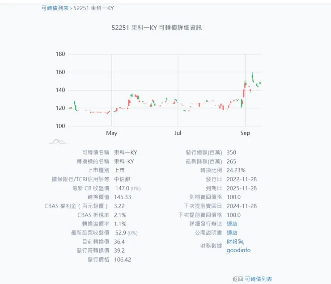This screenshot has height=284, width=331.
Task: Click the 最新股票收盤價 value 52.9
Action: point(120,233)
